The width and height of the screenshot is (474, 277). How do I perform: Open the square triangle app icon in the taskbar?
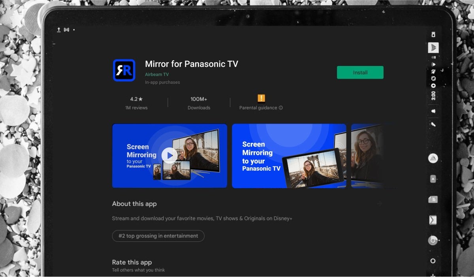[x=433, y=179]
